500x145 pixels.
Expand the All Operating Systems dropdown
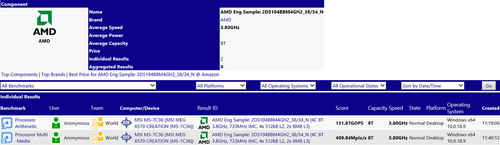tap(288, 86)
